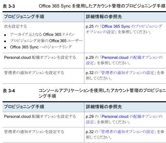Image resolution: width=166 pixels, height=143 pixels.
Task: Click bullet Office 365 Sync へのジャーナリング
Action: (x=41, y=47)
